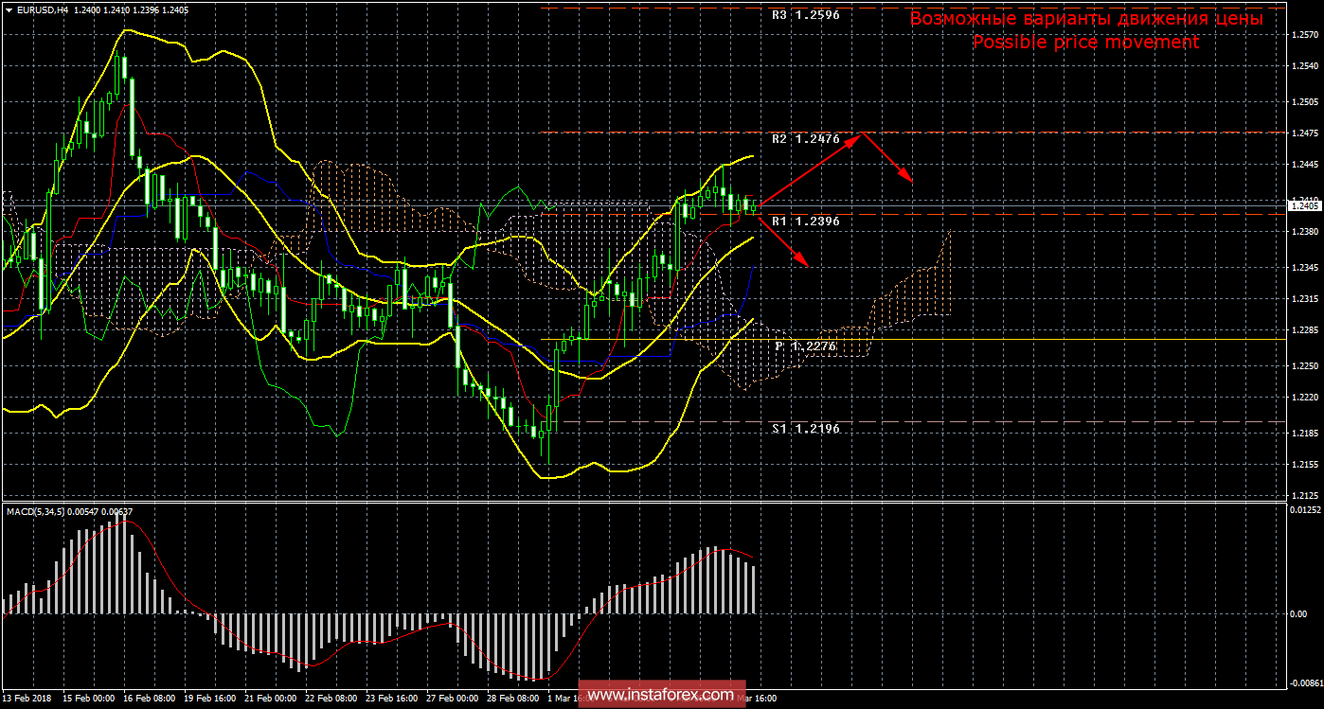Click the current price tag 1.2405
Image resolution: width=1324 pixels, height=709 pixels.
click(1305, 205)
